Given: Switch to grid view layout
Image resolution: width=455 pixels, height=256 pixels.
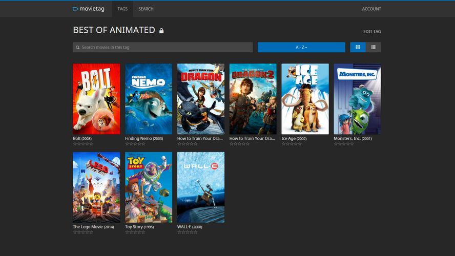Looking at the screenshot, I should 358,47.
